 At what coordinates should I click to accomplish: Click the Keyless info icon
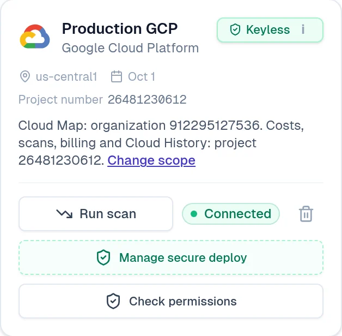(303, 29)
